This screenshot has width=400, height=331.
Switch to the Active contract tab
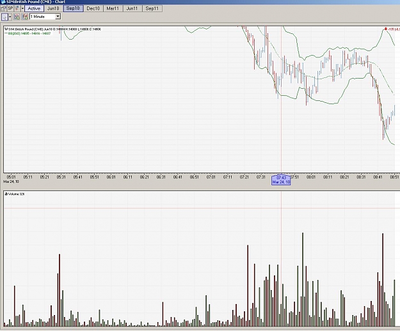34,8
